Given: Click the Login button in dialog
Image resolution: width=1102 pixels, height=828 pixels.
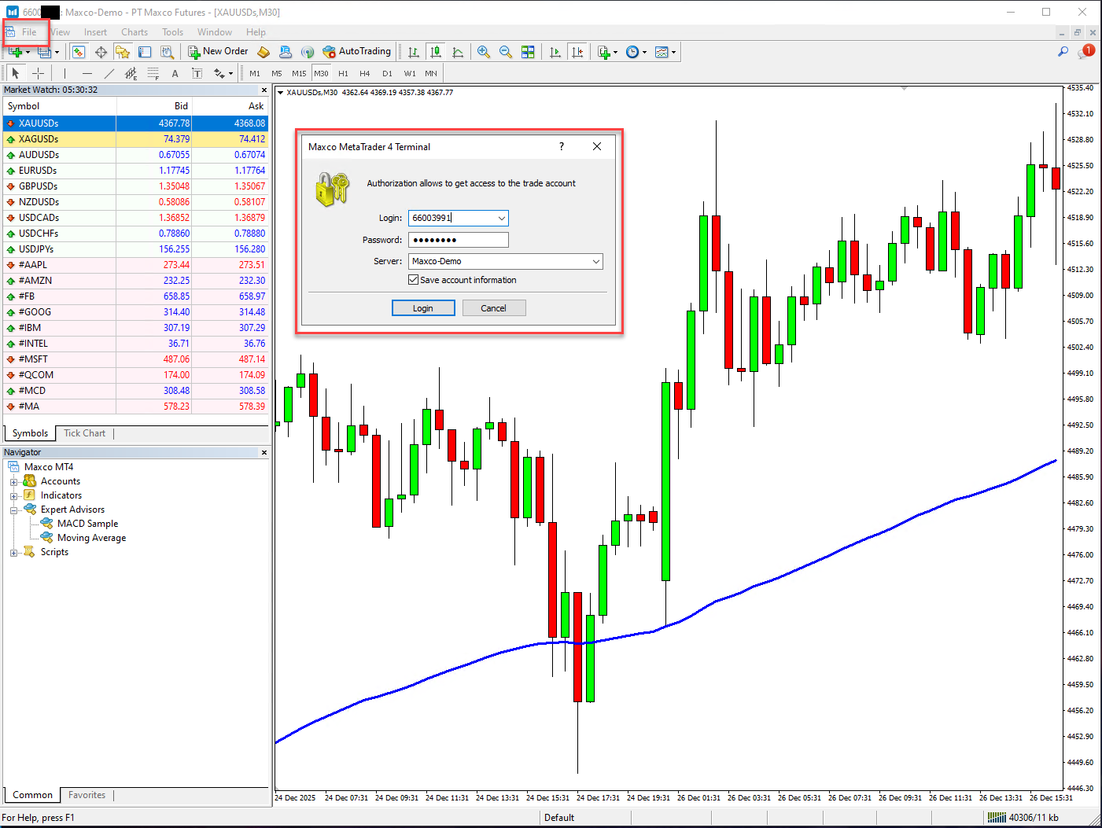Looking at the screenshot, I should (x=423, y=308).
